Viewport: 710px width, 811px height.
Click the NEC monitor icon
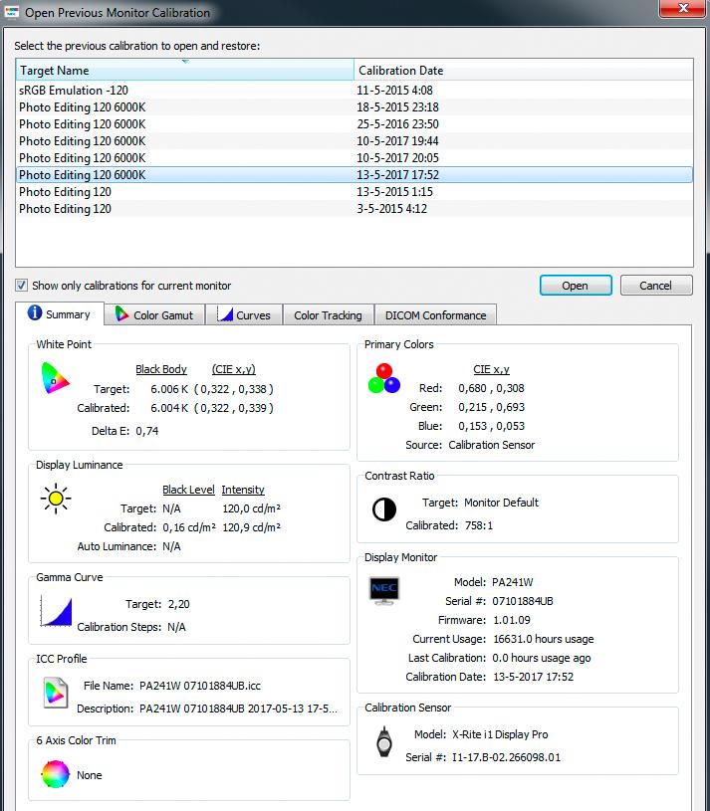pos(384,591)
